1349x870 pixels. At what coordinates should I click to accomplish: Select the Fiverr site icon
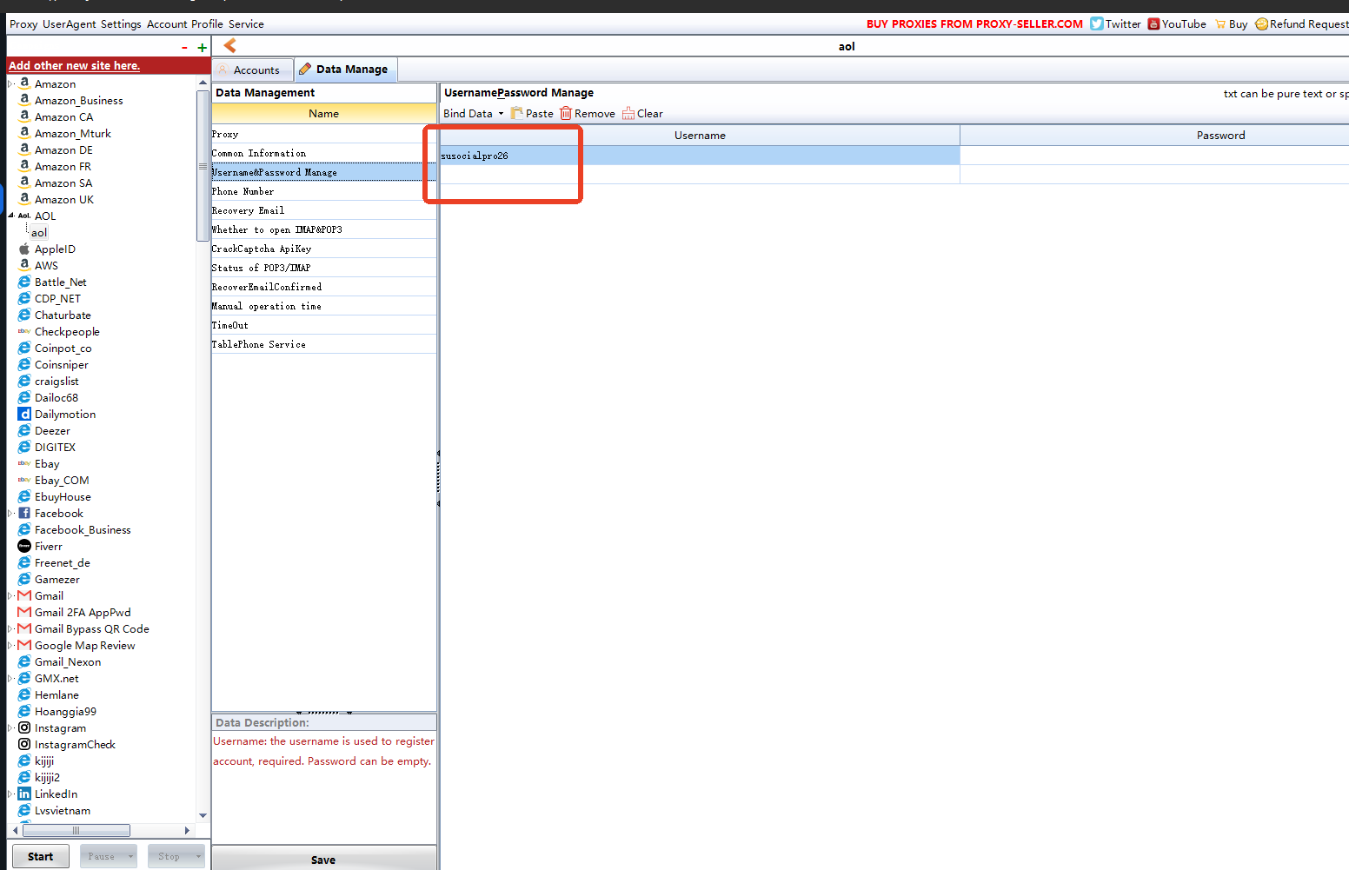point(24,546)
